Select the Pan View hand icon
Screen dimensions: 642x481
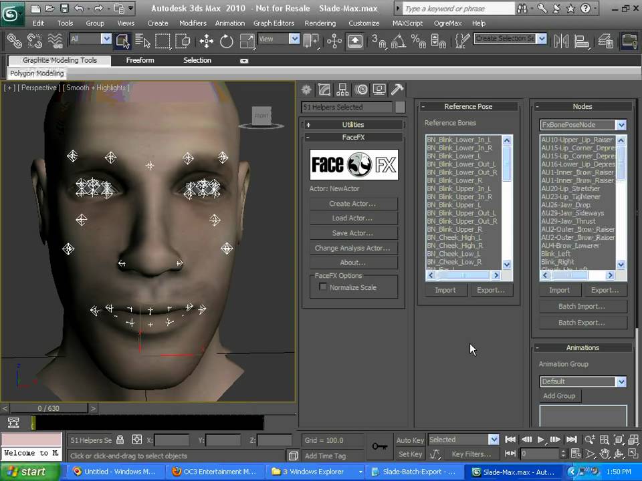tap(605, 454)
